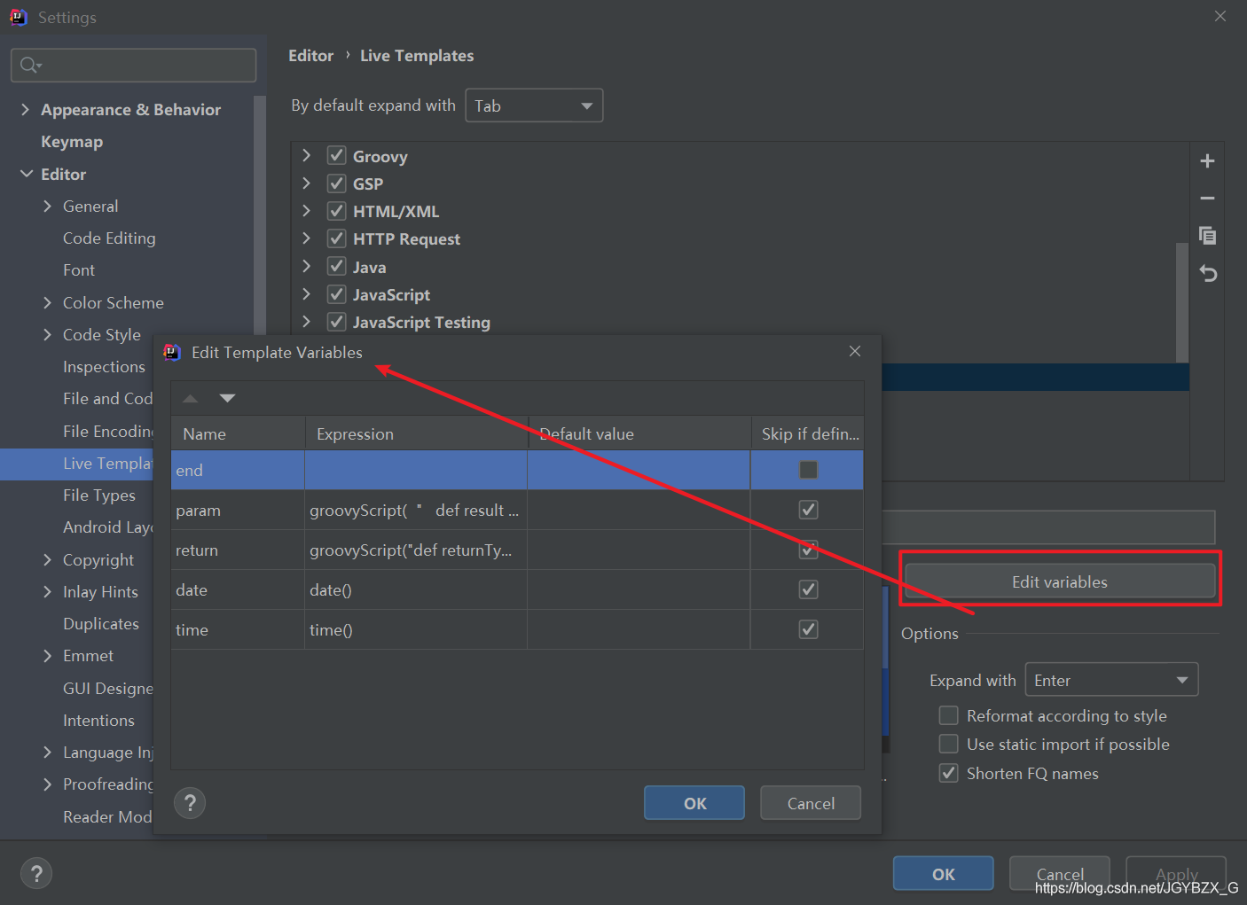Click the Edit variables button
This screenshot has height=905, width=1247.
[1060, 581]
